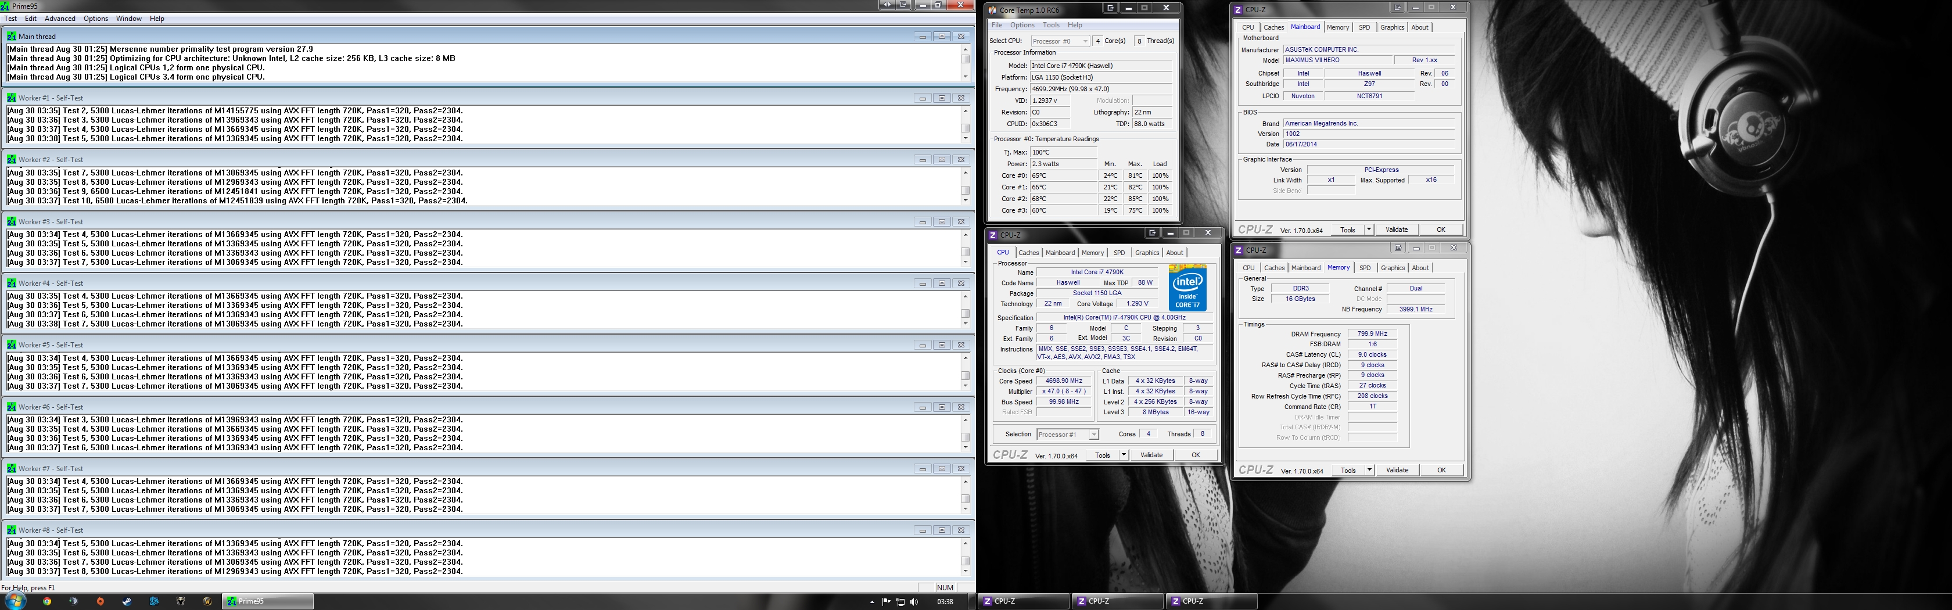Expand Tools arrow in CPU-Z CPU window
Screen dimensions: 1952x610
(1123, 455)
